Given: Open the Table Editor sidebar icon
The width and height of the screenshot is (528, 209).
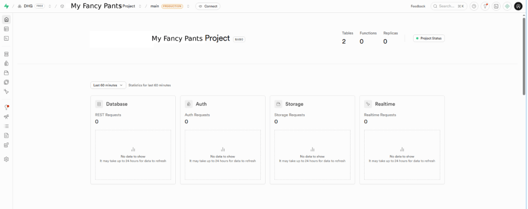Looking at the screenshot, I should pos(6,29).
